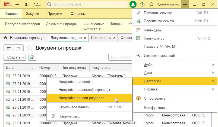The width and height of the screenshot is (218, 127).
Task: Click the back navigation arrow
Action: pyautogui.click(x=9, y=48)
